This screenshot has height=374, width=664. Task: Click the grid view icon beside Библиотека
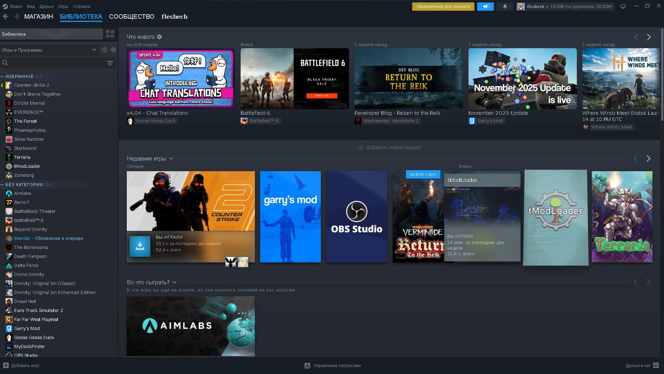click(110, 34)
